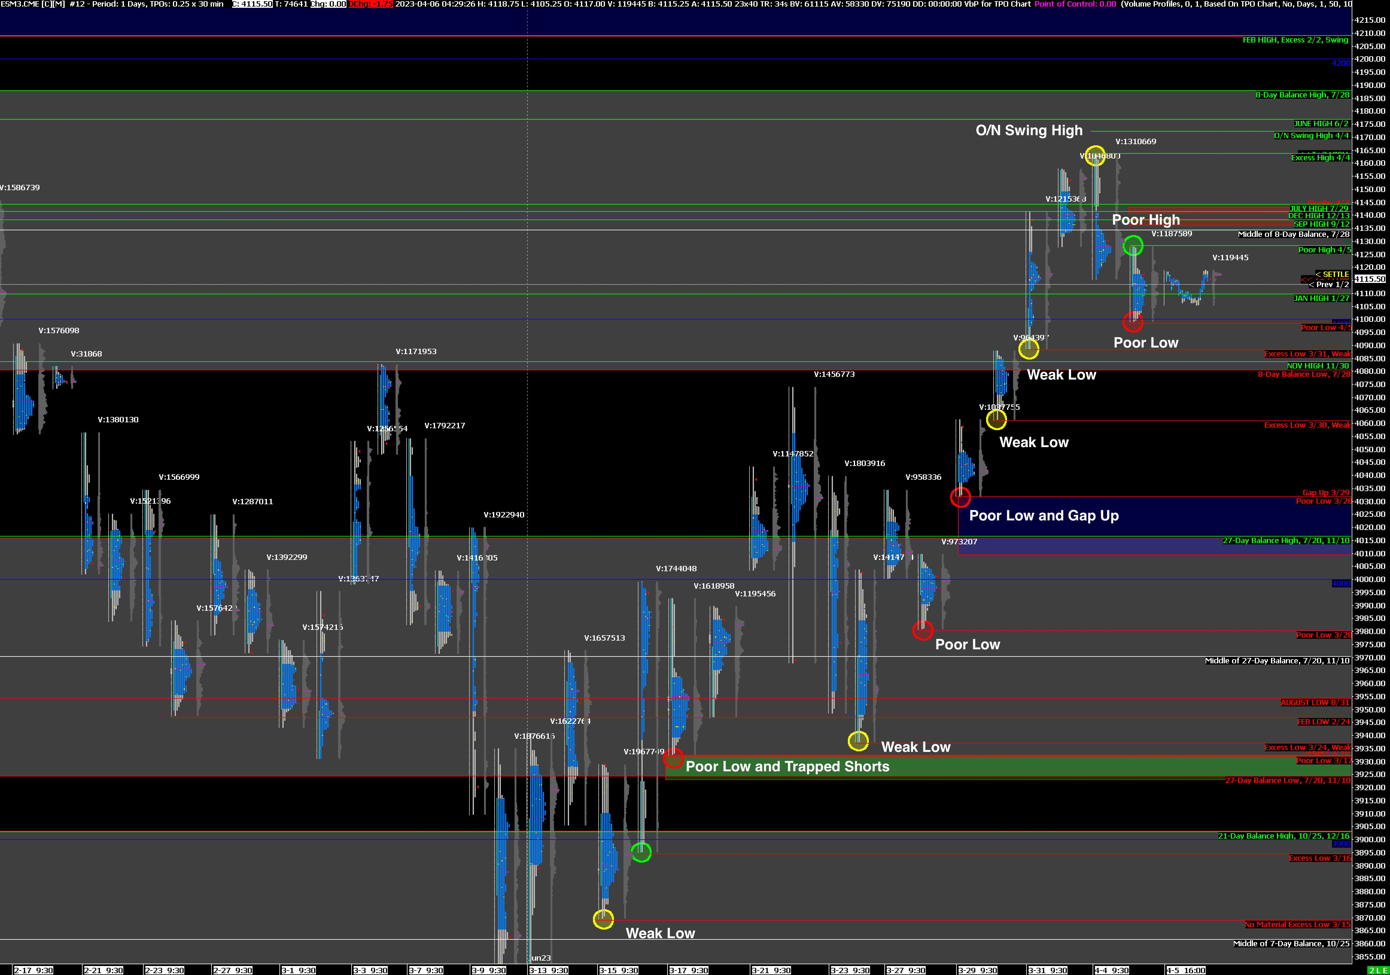Click red circle on Poor Low 4/5 line
This screenshot has width=1390, height=975.
pyautogui.click(x=1132, y=322)
